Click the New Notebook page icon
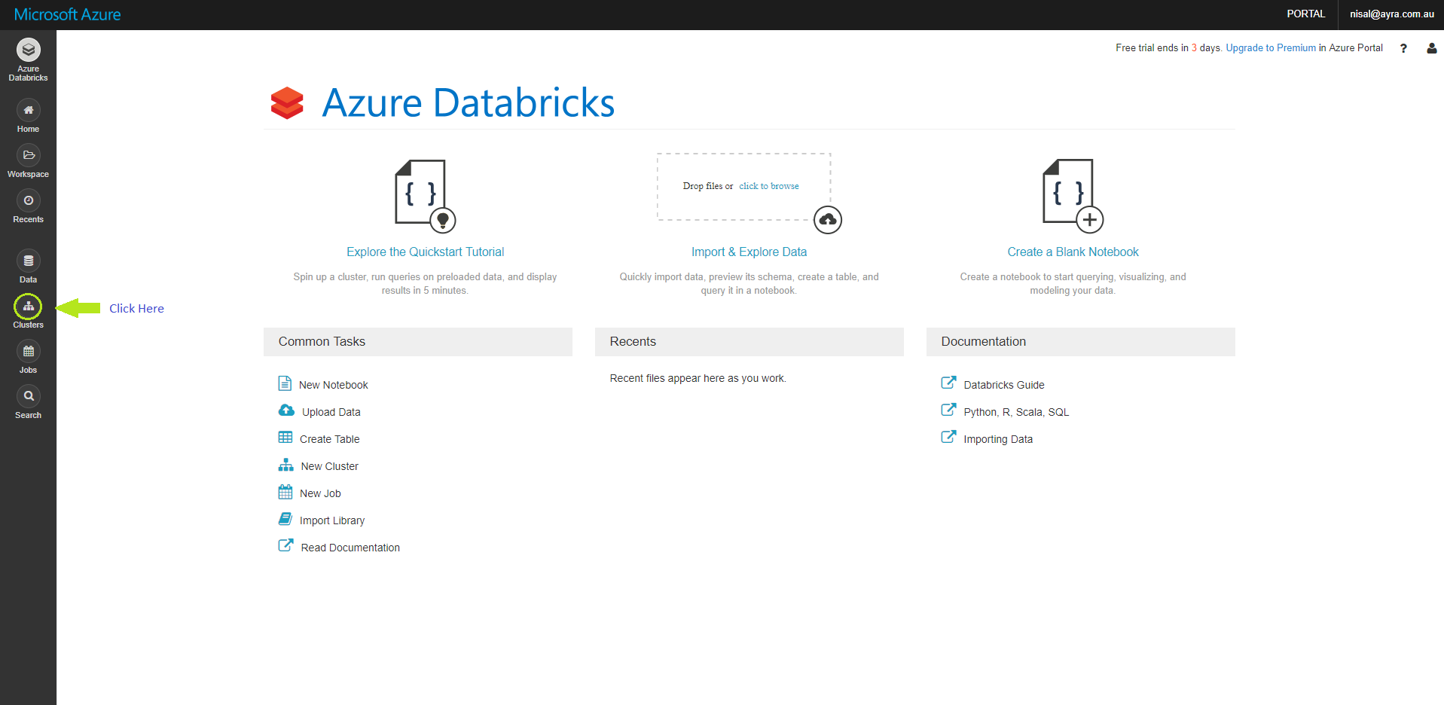Screen dimensions: 1444x705 (x=285, y=383)
